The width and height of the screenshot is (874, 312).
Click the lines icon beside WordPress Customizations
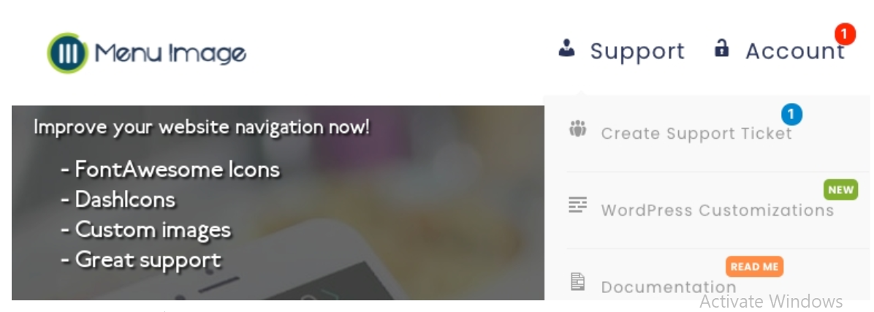click(x=577, y=205)
